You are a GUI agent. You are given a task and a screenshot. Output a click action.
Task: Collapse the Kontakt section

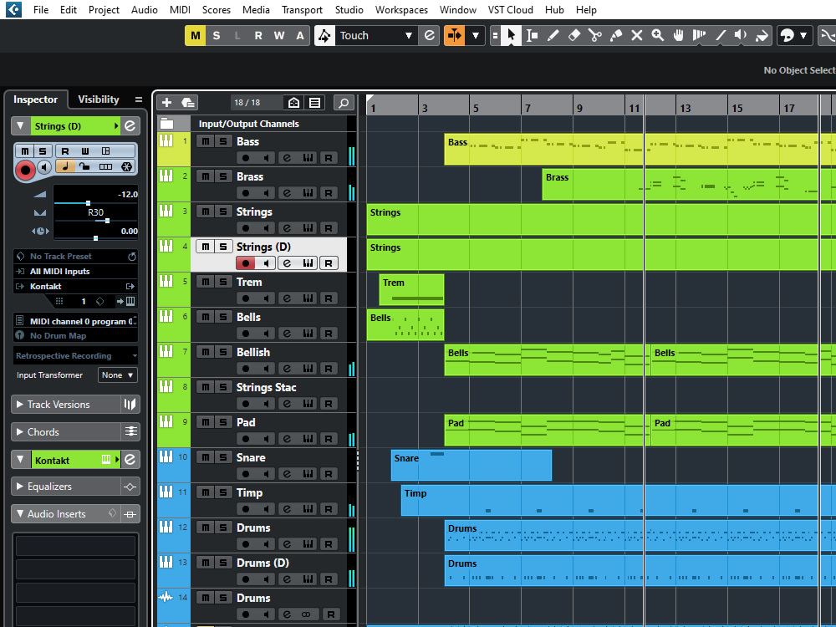click(20, 459)
